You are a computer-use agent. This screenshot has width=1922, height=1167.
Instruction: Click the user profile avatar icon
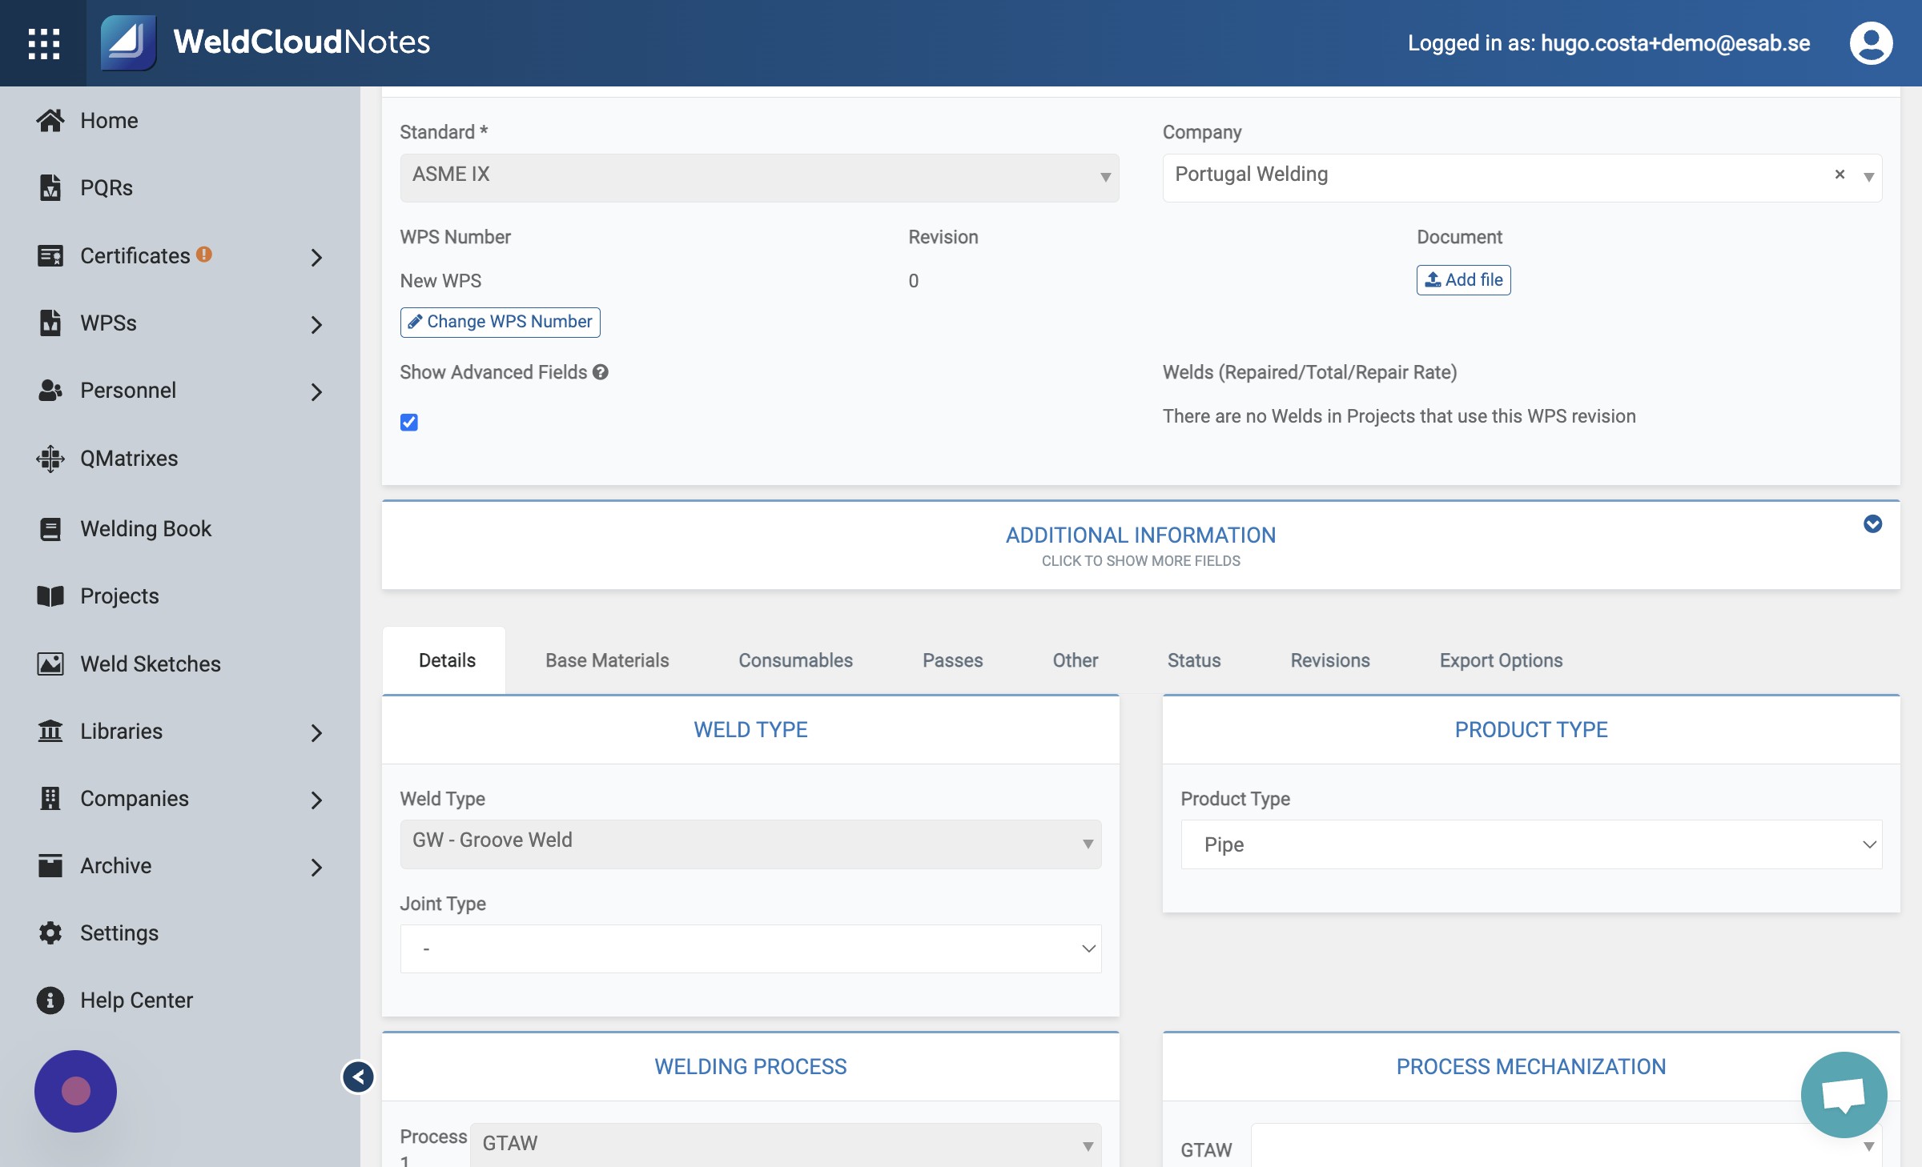pyautogui.click(x=1871, y=43)
